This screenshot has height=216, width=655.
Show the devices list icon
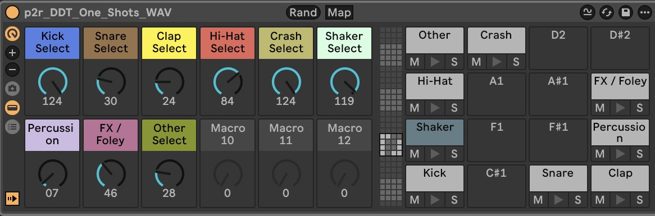tap(12, 127)
